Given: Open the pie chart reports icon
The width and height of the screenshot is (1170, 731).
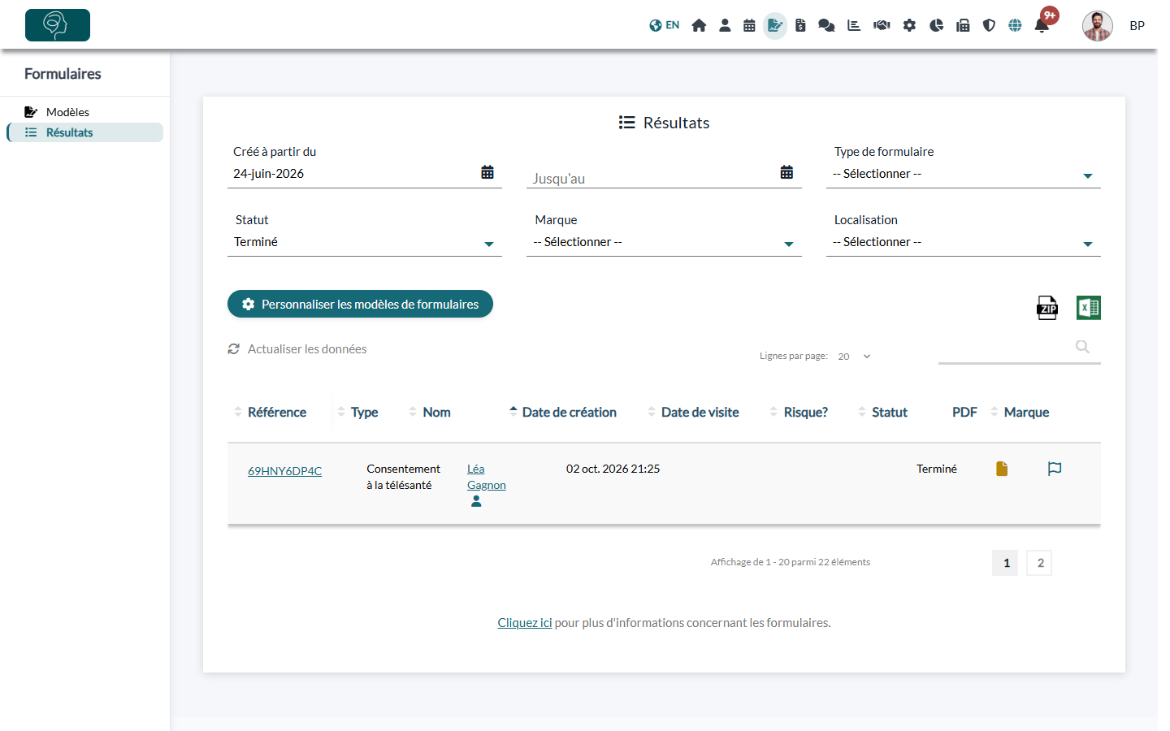Looking at the screenshot, I should pos(936,25).
